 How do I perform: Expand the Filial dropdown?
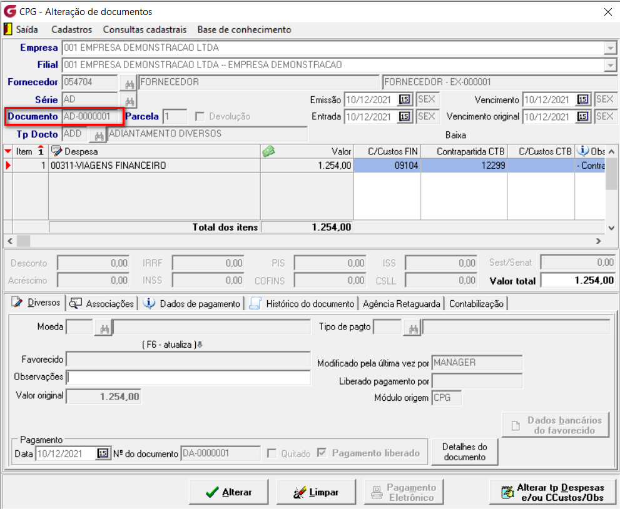[x=611, y=65]
